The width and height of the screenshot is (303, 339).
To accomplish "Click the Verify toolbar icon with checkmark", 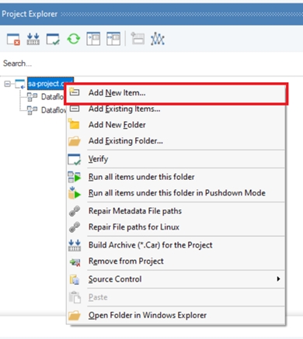I will click(53, 39).
